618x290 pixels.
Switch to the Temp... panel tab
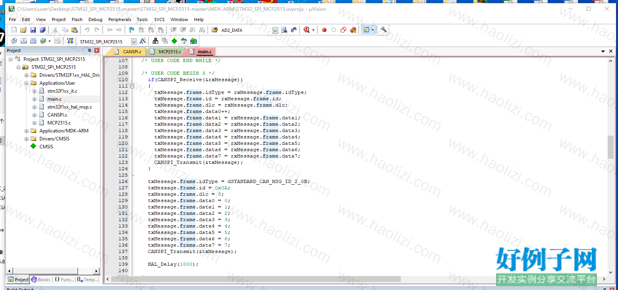88,280
